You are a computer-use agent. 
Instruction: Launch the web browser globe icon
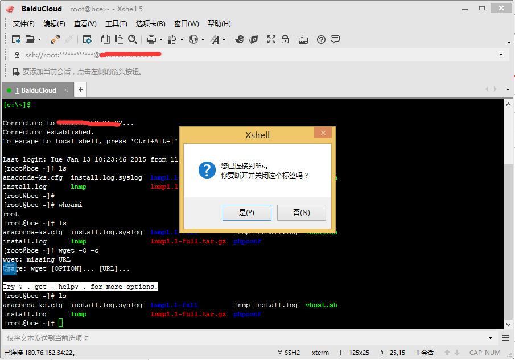tap(192, 39)
